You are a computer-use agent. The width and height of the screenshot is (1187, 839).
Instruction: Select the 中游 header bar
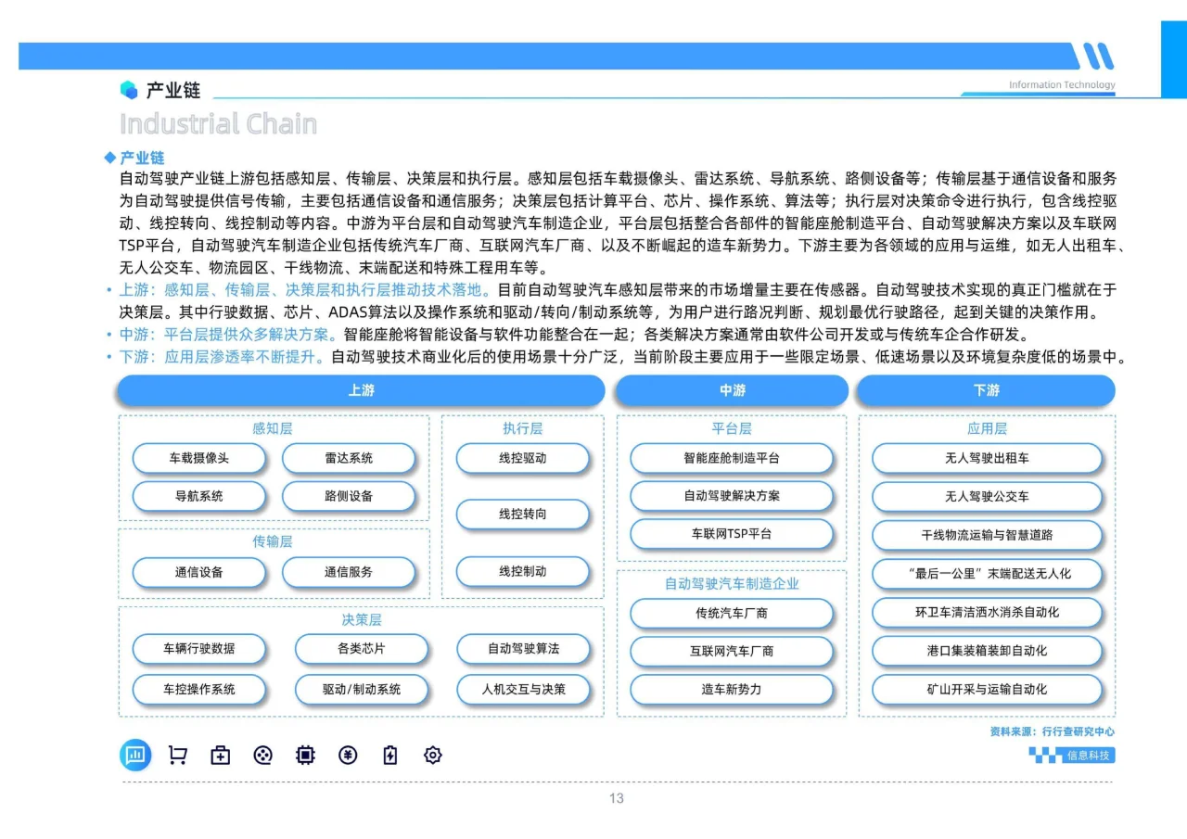732,390
